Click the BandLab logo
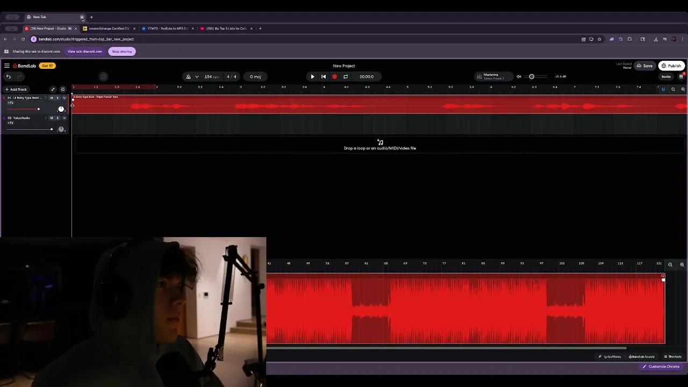Image resolution: width=688 pixels, height=387 pixels. [24, 66]
